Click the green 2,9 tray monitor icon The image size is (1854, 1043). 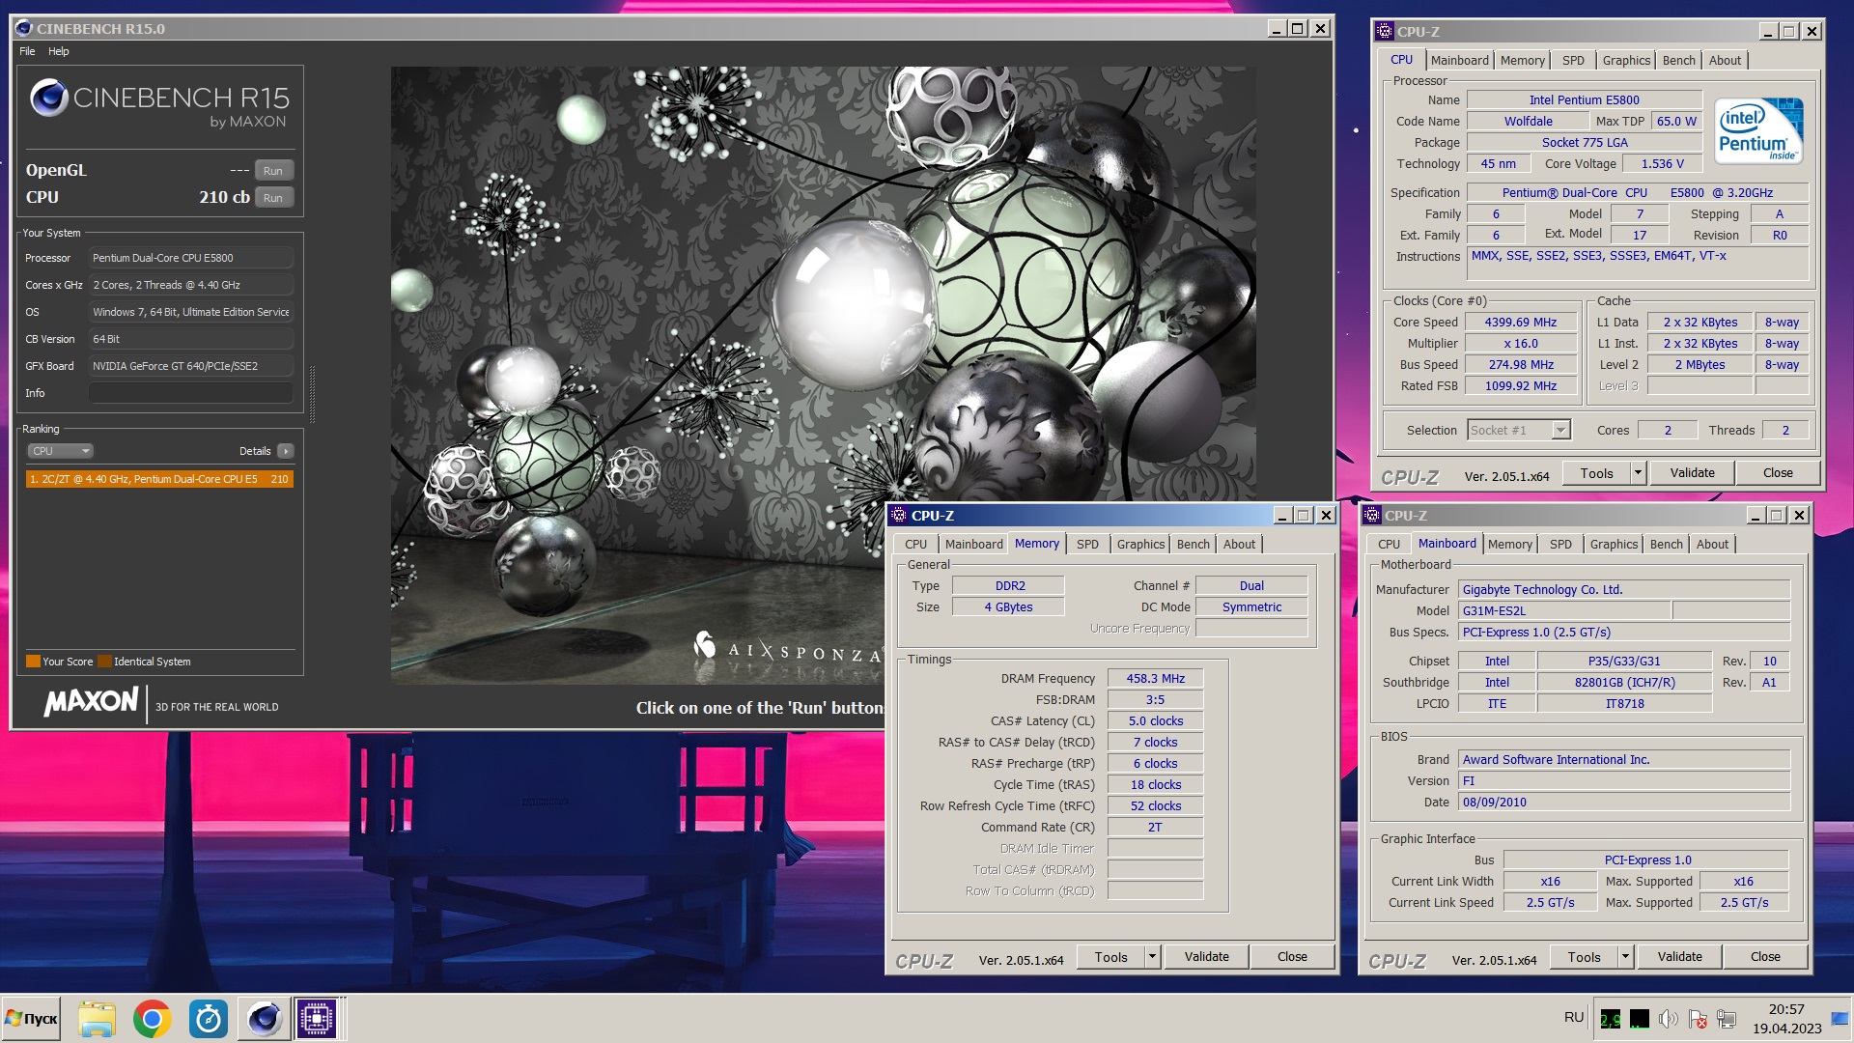coord(1611,1019)
